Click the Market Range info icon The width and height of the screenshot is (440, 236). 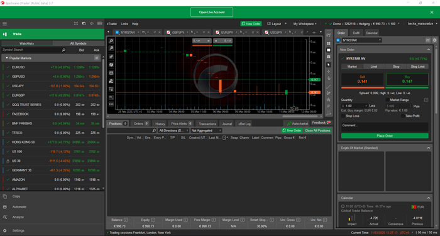coord(426,100)
